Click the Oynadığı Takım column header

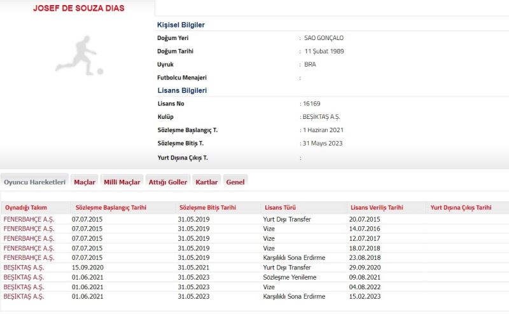(26, 208)
